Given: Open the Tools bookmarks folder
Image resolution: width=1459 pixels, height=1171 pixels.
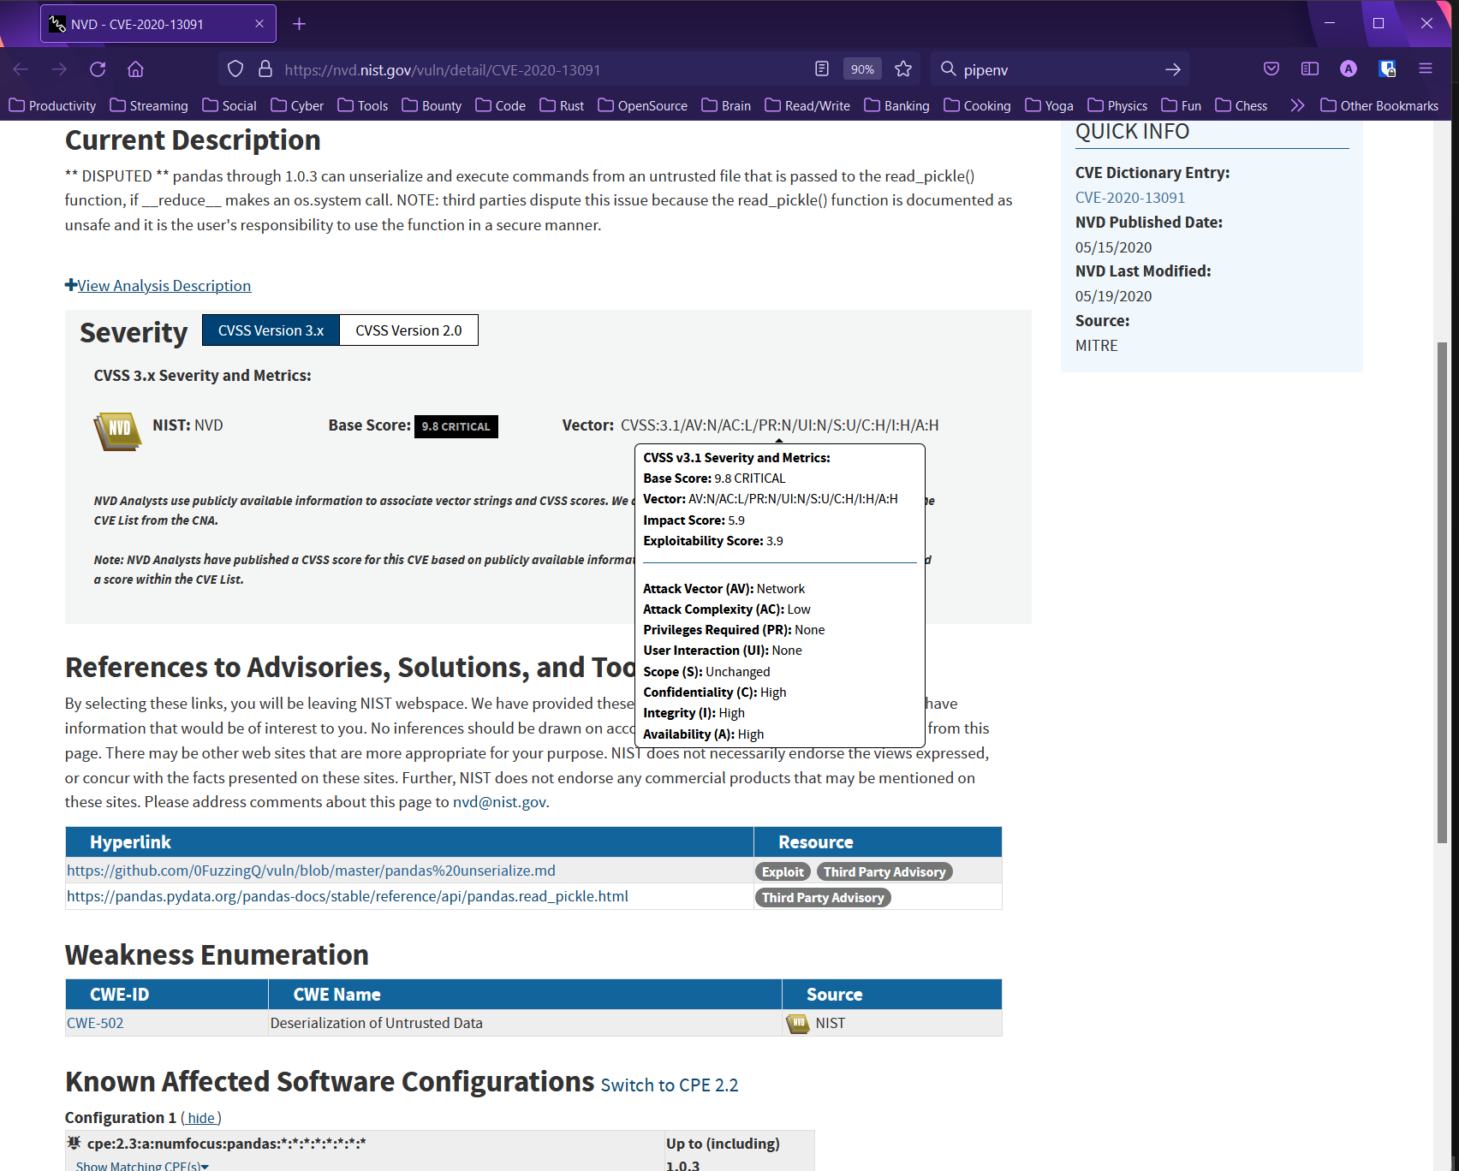Looking at the screenshot, I should [363, 105].
